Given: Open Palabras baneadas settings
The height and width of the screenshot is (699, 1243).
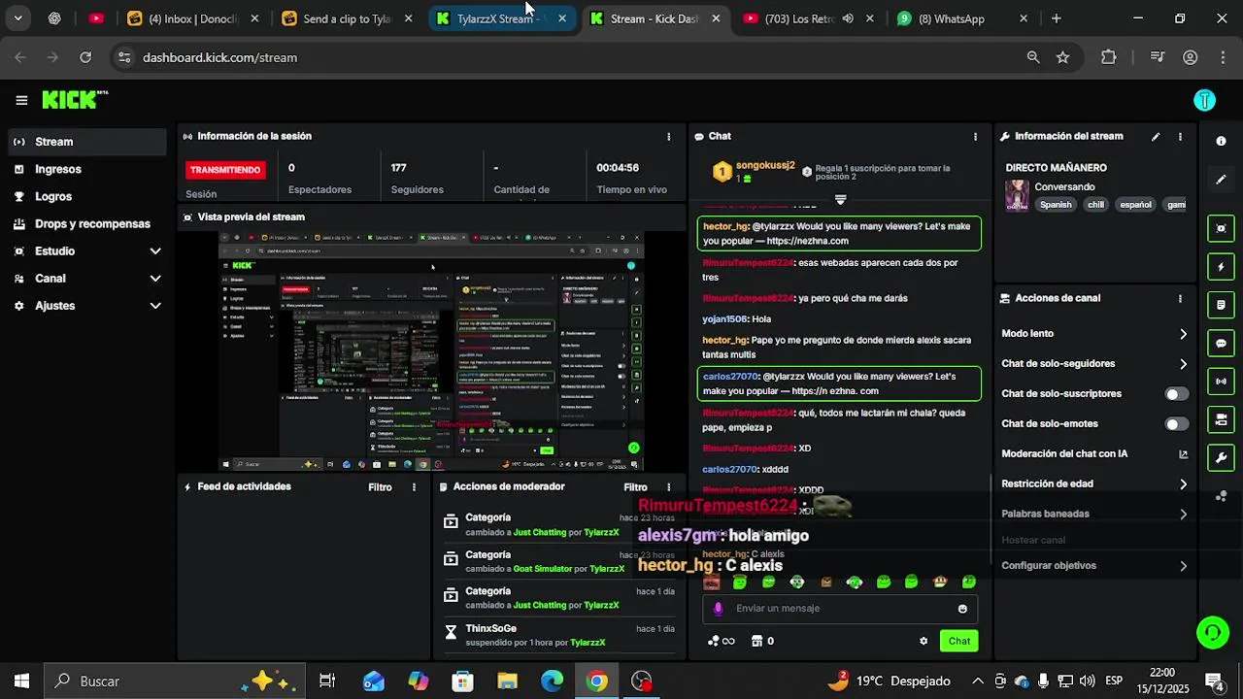Looking at the screenshot, I should (x=1094, y=515).
